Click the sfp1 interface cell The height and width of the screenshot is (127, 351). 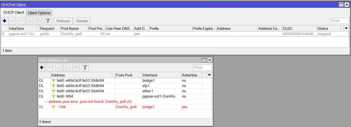pyautogui.click(x=161, y=86)
